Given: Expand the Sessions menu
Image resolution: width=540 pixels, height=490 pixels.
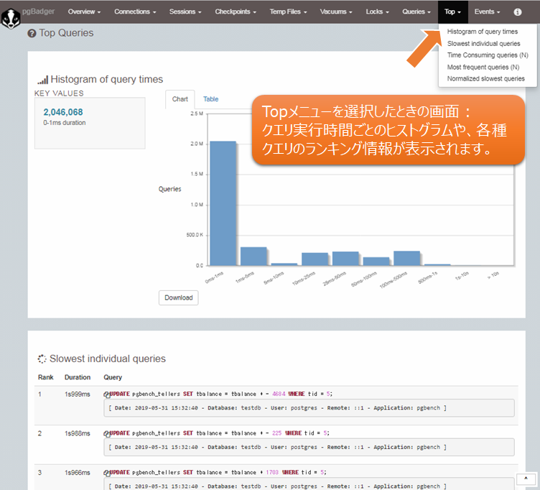Looking at the screenshot, I should pyautogui.click(x=185, y=11).
